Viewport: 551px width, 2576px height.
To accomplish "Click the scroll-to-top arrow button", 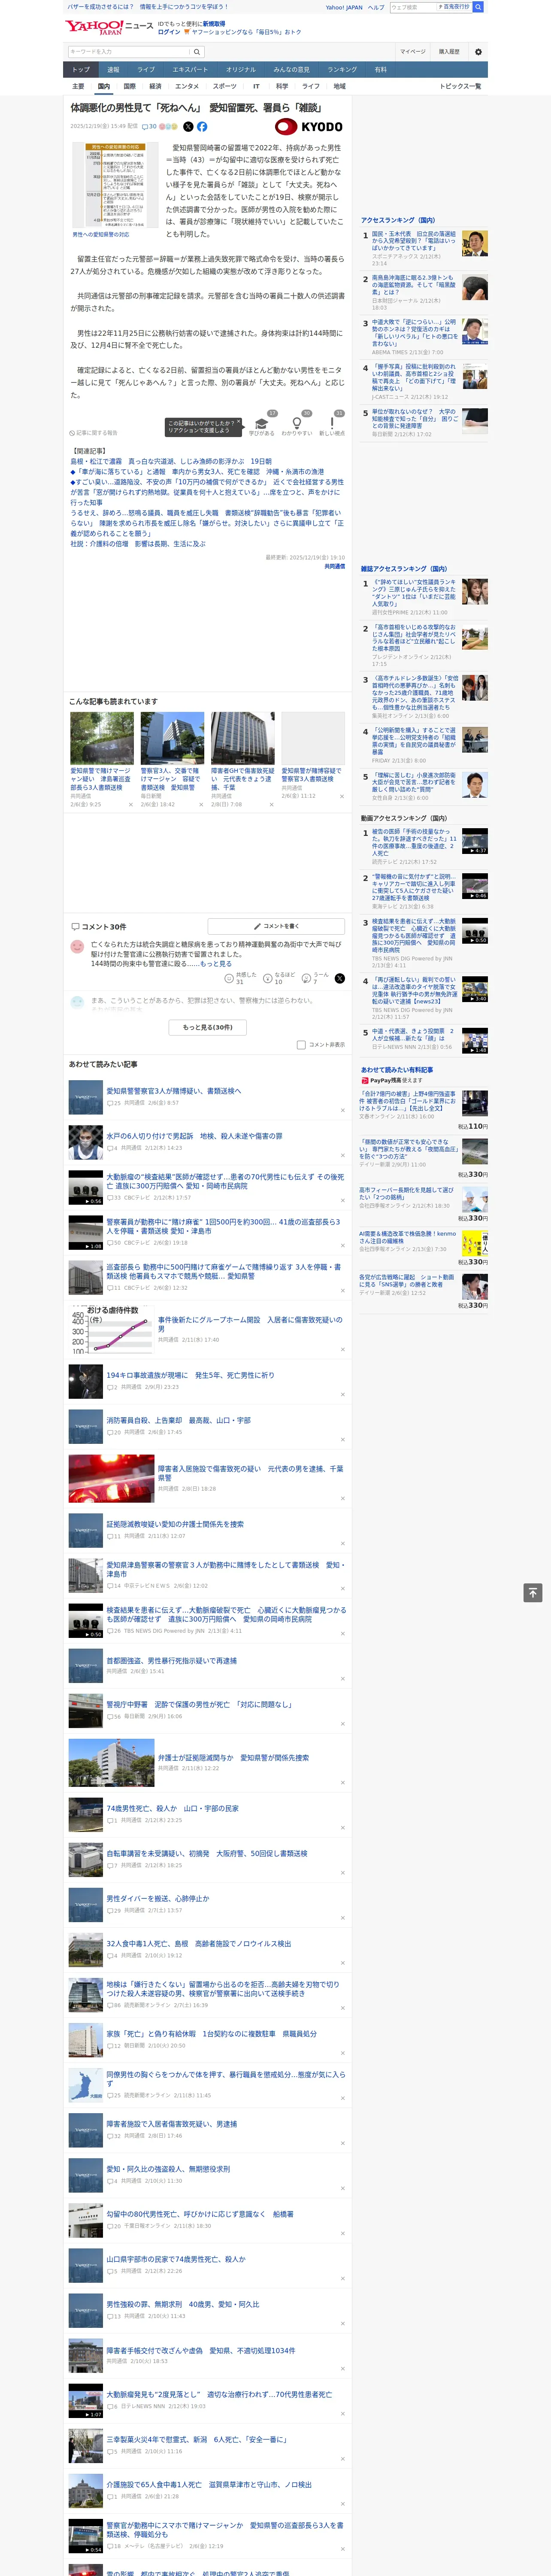I will coord(533,1592).
